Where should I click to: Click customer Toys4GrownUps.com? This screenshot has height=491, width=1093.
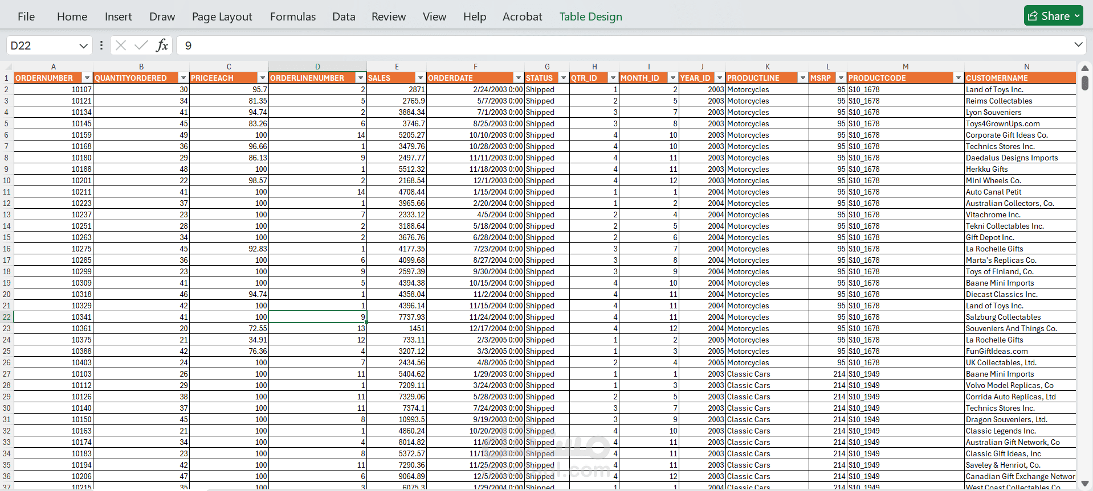point(1020,123)
